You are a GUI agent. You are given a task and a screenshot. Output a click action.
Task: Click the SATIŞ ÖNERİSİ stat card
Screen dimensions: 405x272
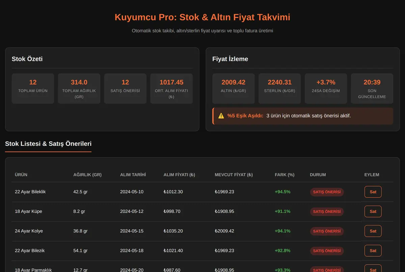[125, 88]
